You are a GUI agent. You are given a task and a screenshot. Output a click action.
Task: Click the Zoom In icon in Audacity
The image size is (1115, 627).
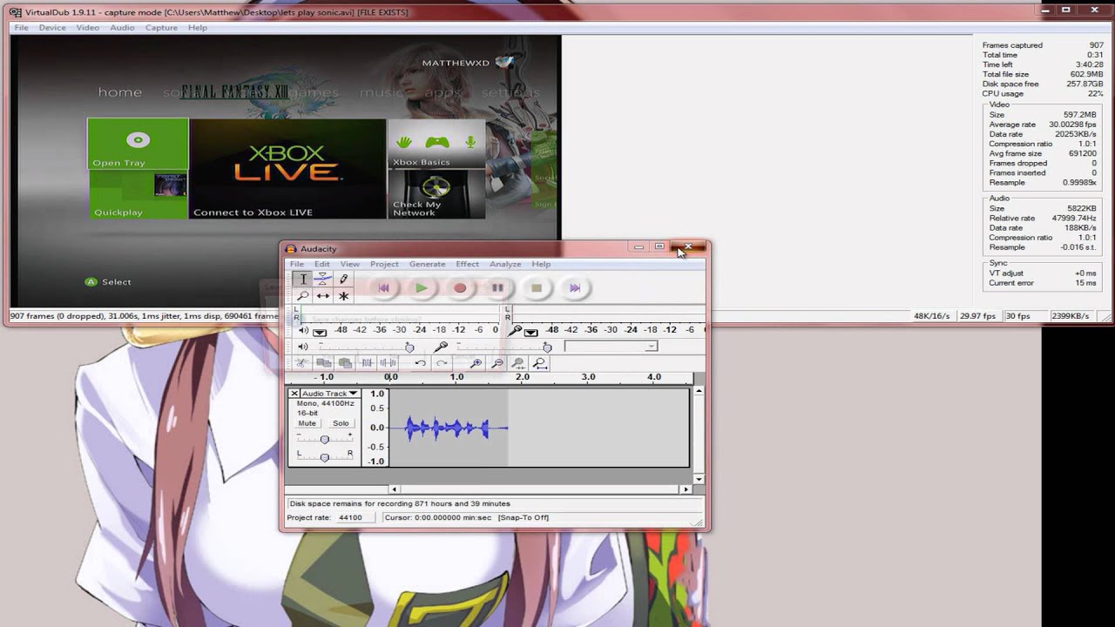coord(476,363)
